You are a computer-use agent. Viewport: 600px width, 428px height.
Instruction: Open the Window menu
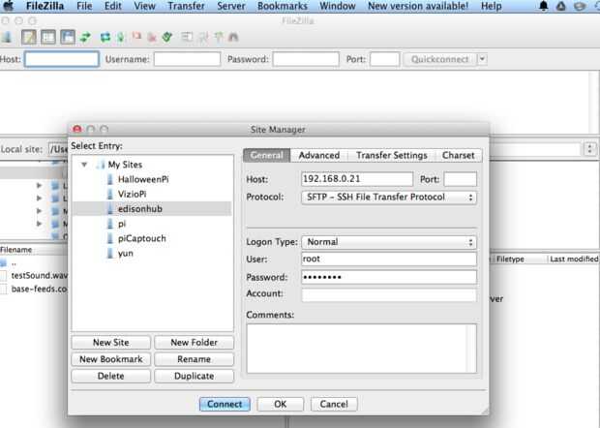(x=338, y=6)
